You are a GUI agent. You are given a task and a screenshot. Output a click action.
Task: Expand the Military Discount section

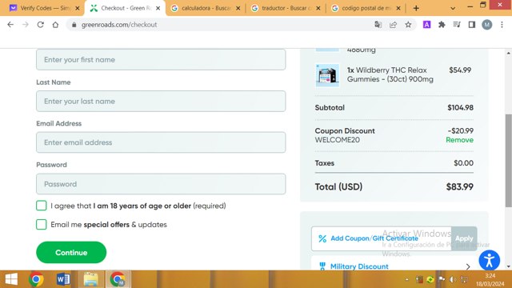pyautogui.click(x=468, y=266)
